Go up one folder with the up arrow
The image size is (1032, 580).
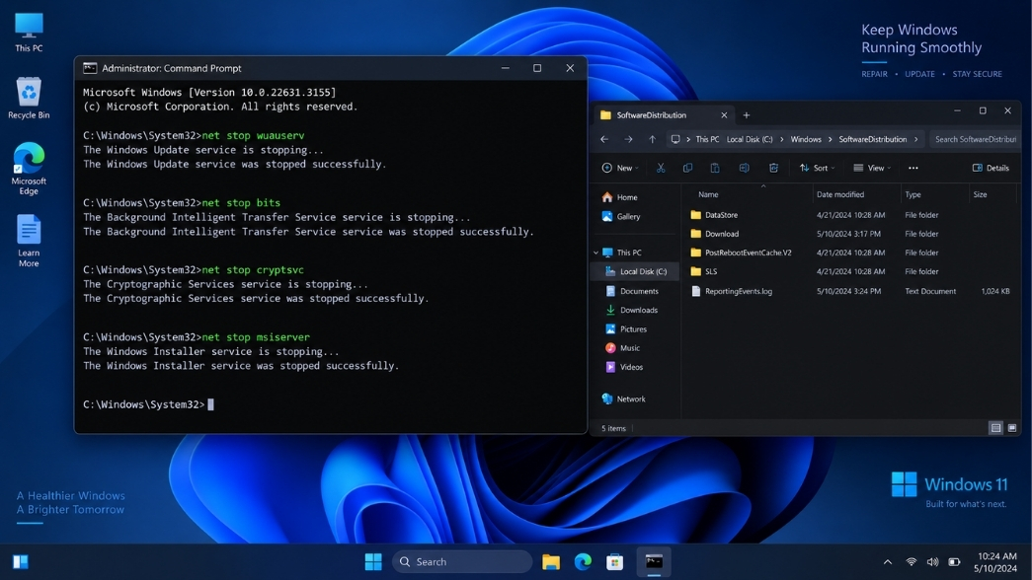pyautogui.click(x=652, y=139)
